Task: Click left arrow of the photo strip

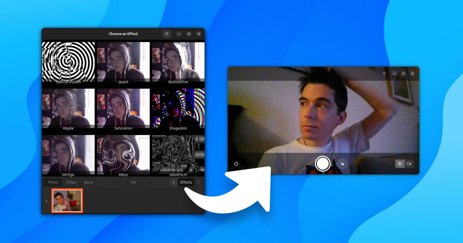Action: click(46, 201)
